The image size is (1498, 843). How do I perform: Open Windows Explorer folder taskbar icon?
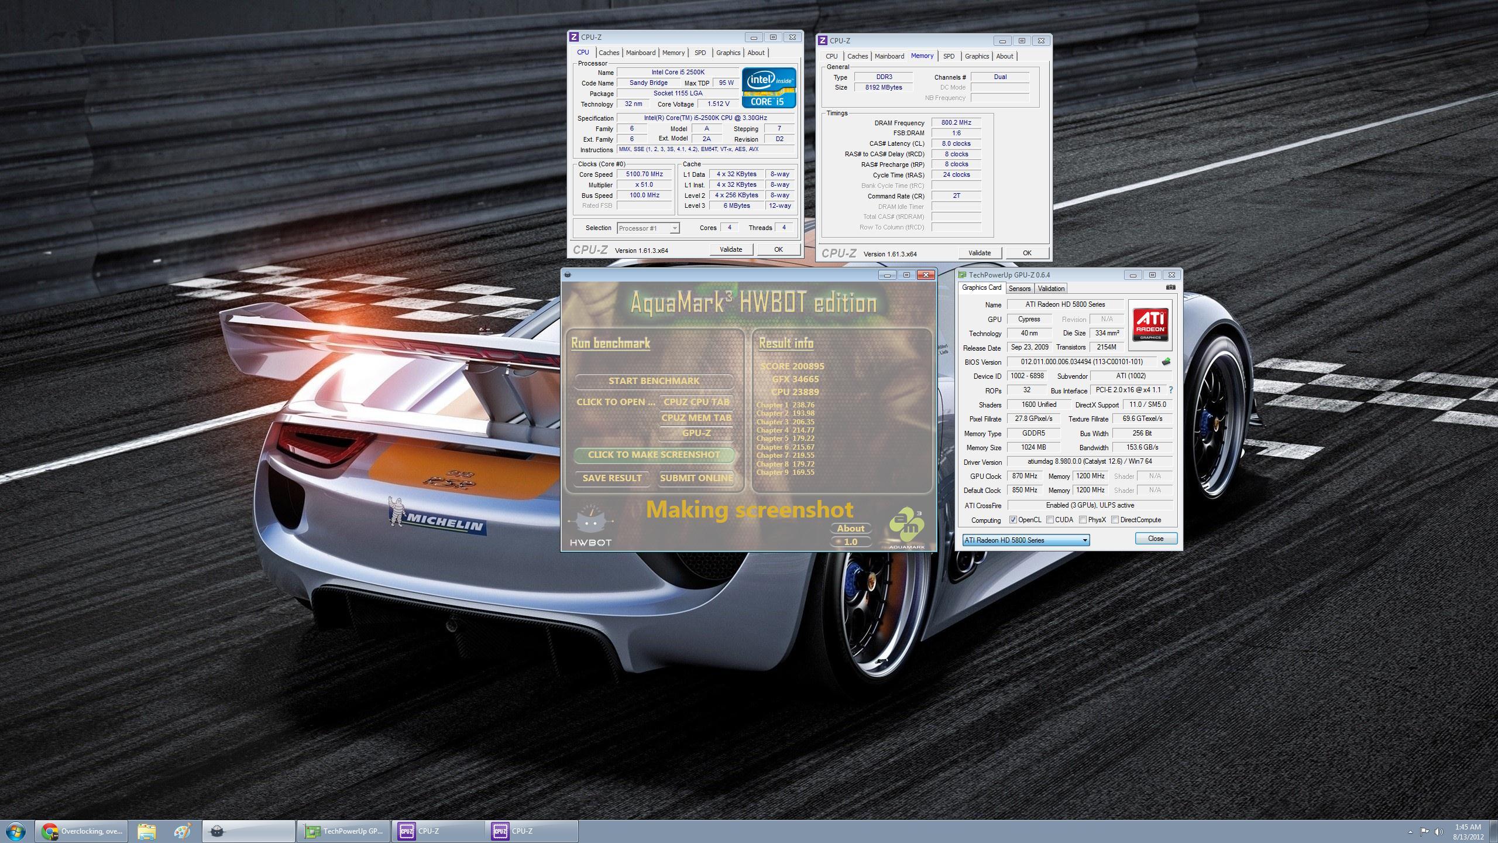tap(147, 831)
